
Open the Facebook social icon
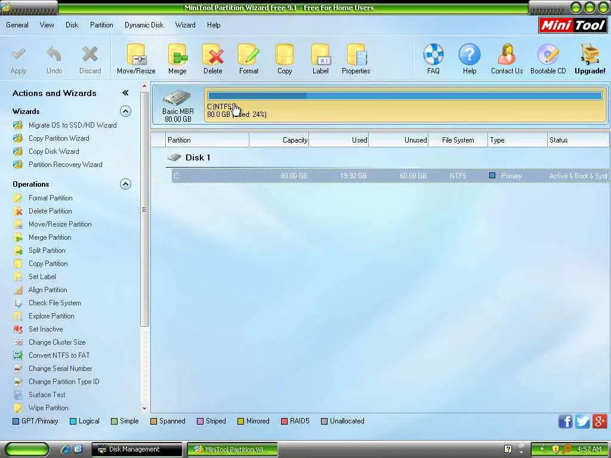(566, 422)
